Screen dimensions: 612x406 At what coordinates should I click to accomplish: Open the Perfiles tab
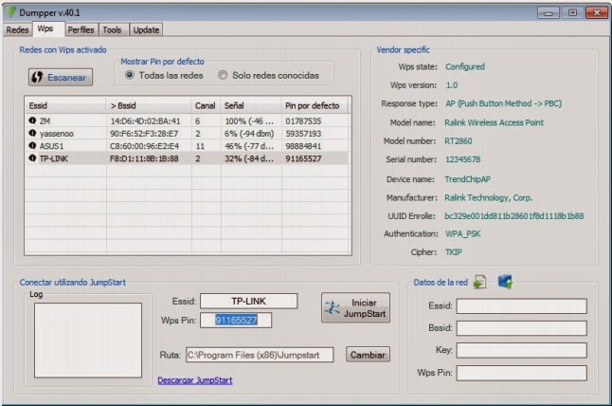[81, 29]
